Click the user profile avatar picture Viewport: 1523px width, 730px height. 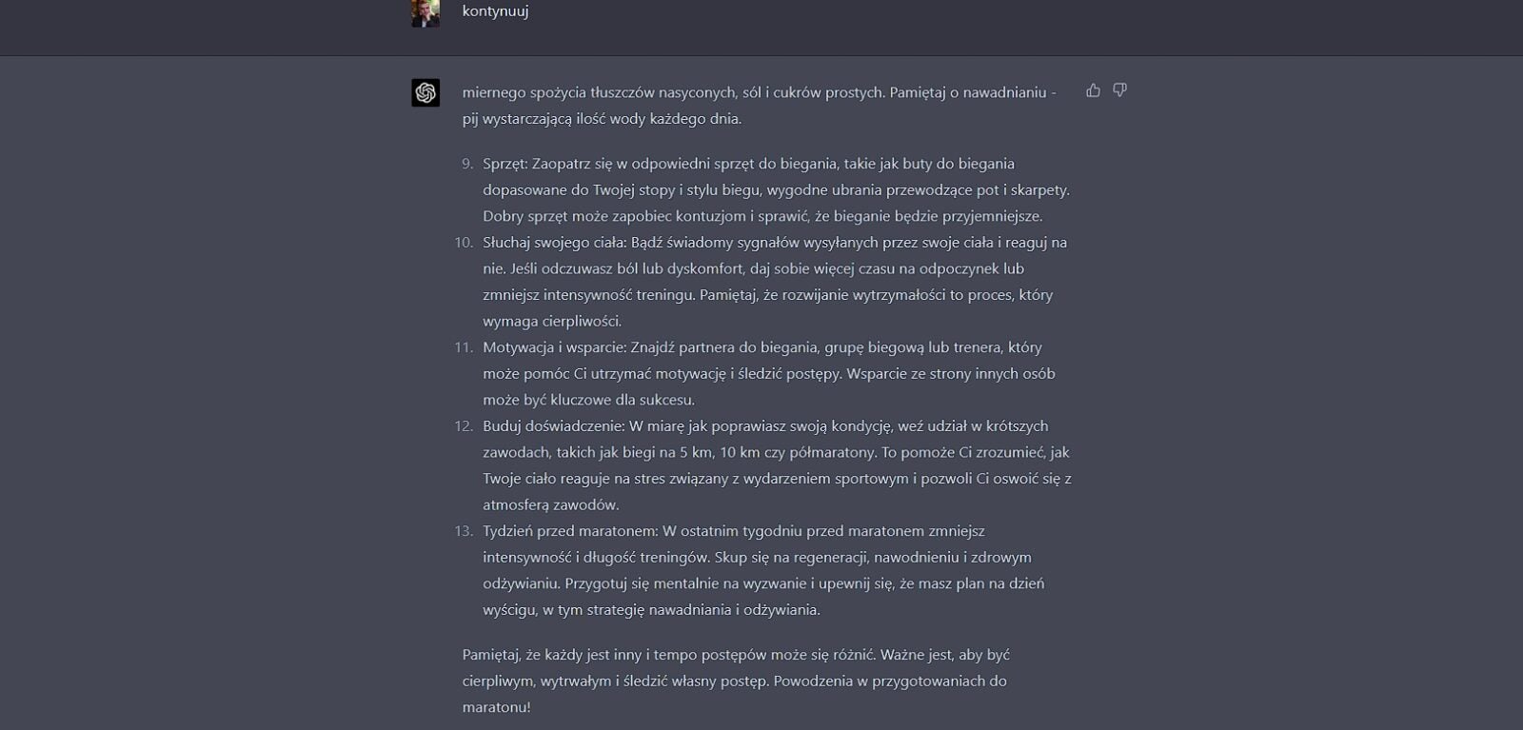425,12
